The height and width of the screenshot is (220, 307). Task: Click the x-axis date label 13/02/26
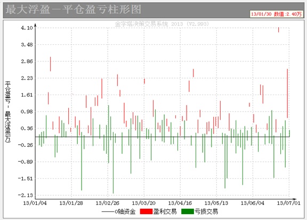click(x=108, y=203)
